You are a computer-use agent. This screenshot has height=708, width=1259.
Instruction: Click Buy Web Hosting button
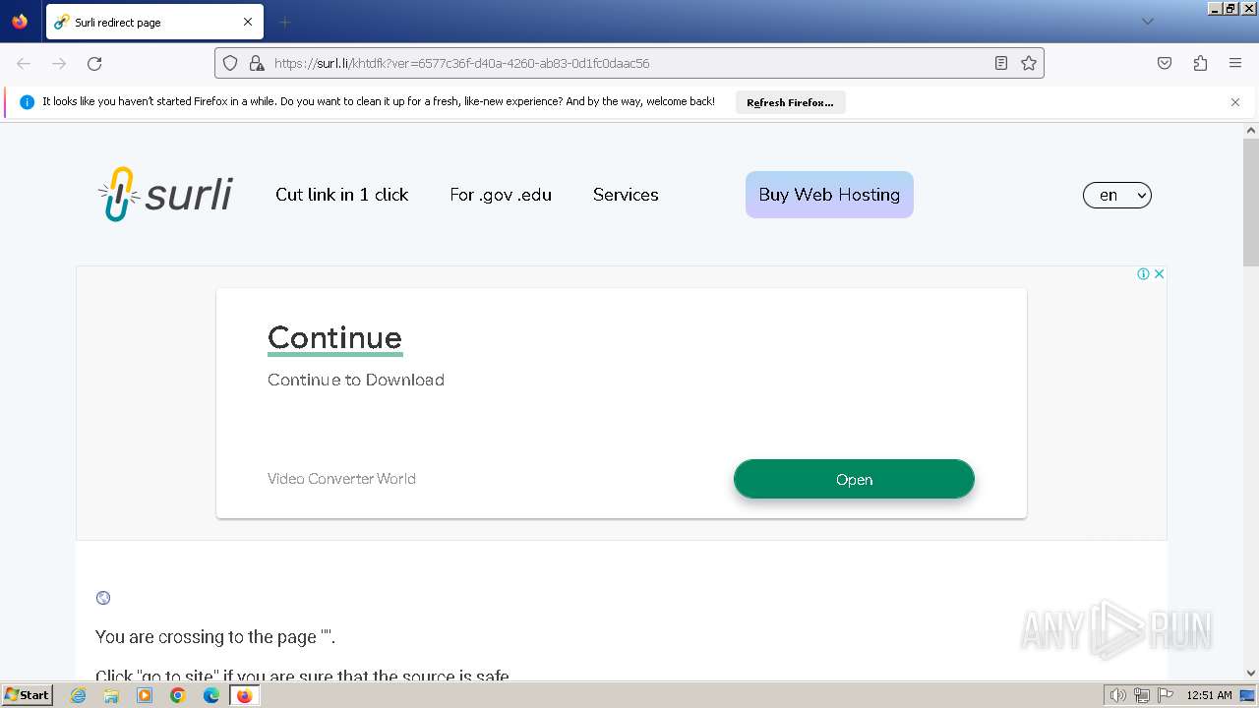click(829, 195)
